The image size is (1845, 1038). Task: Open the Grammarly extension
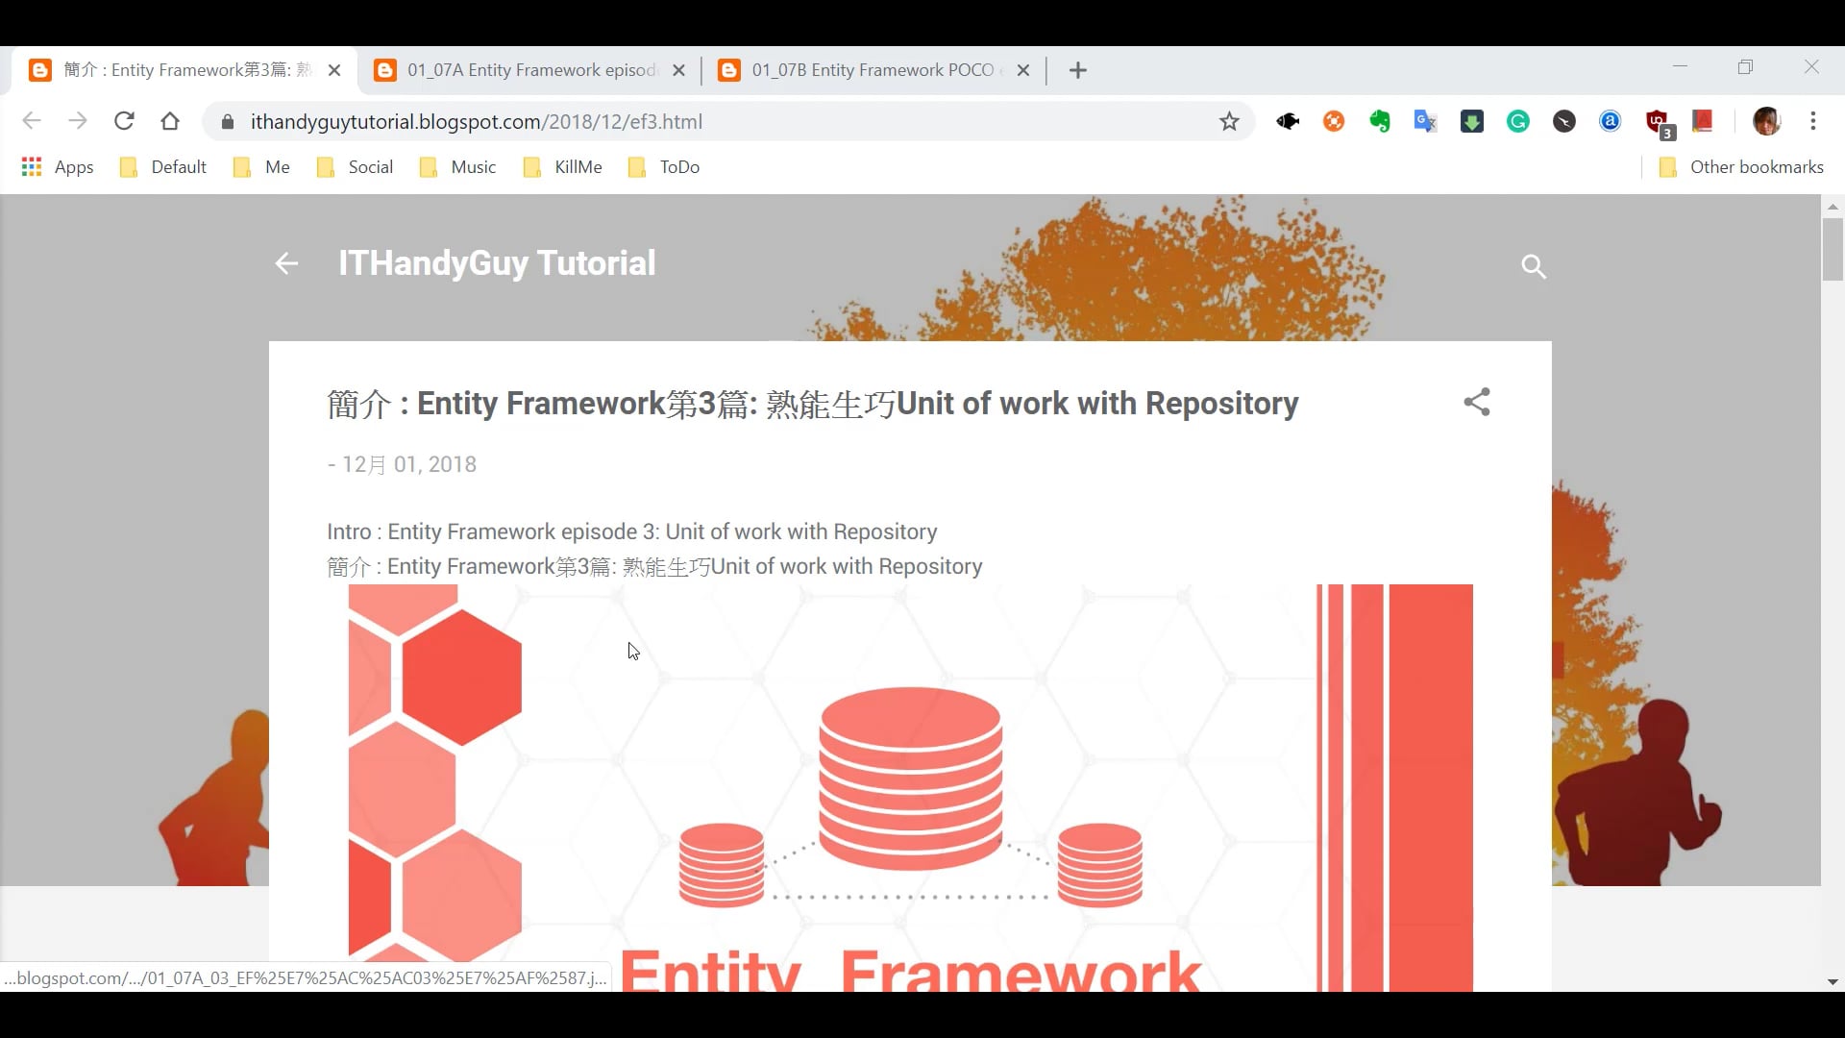tap(1518, 121)
